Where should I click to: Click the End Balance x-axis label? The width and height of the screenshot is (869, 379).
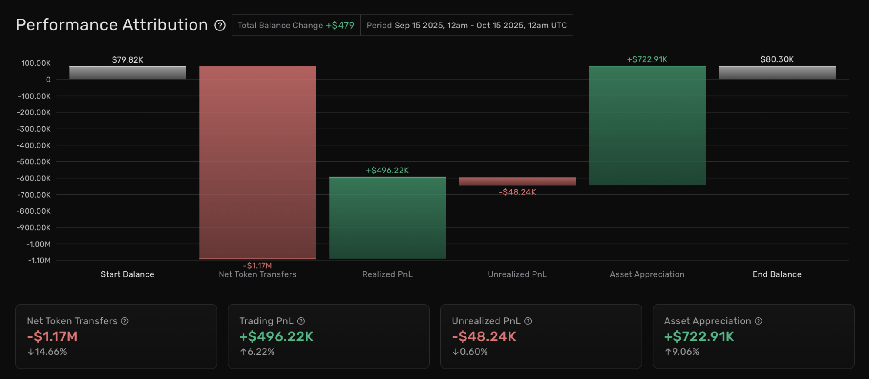[x=777, y=274]
